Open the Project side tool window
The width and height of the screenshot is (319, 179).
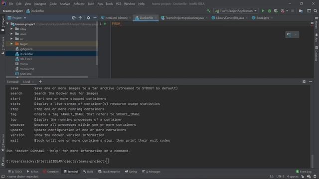click(3, 24)
